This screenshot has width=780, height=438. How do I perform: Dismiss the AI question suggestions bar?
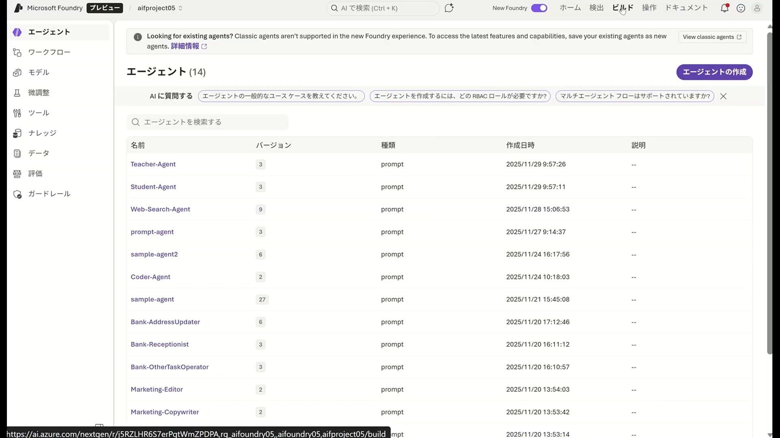[x=723, y=96]
